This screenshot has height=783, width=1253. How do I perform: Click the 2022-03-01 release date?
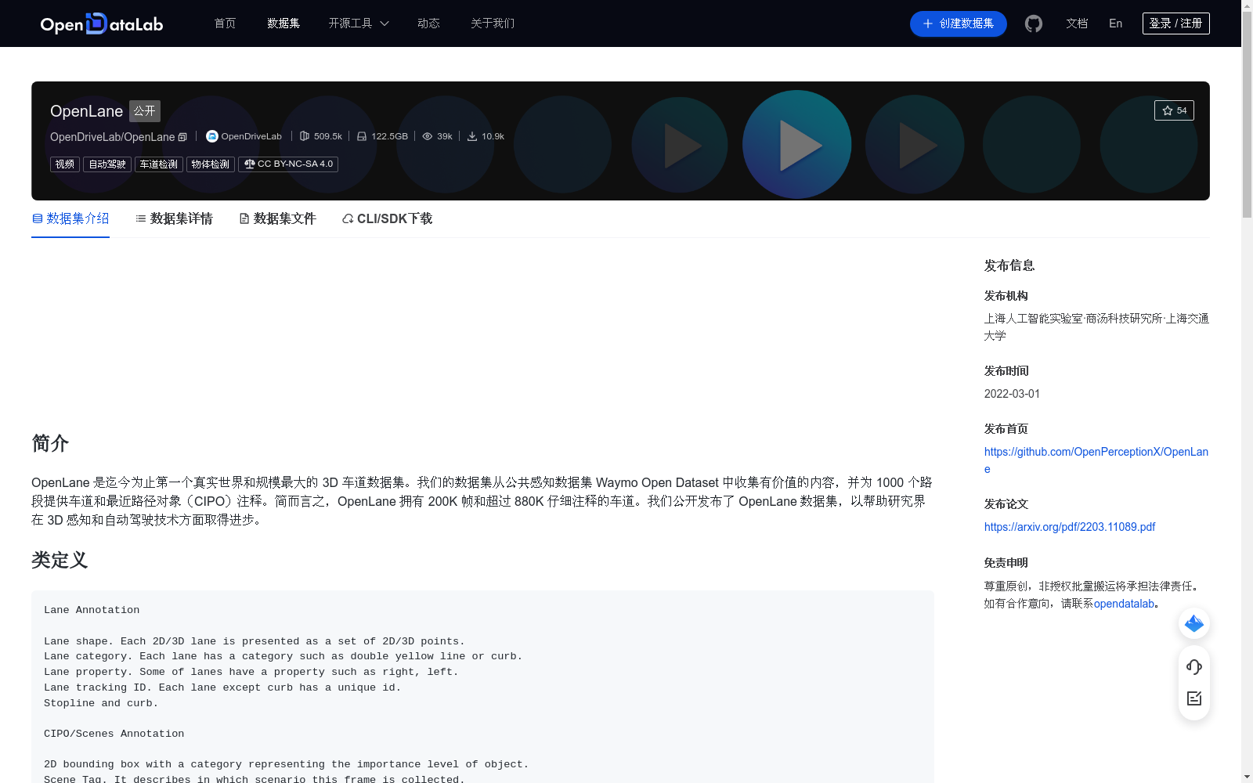point(1012,394)
